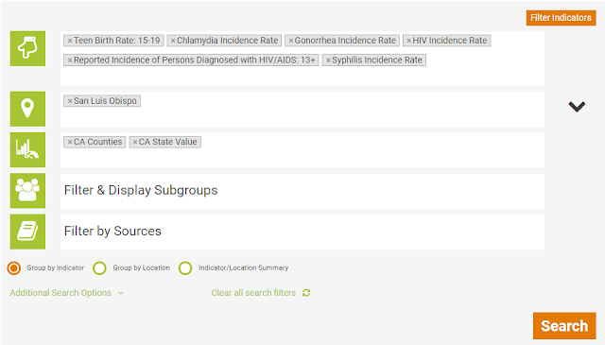Remove the Teen Birth Rate: 15-19 tag
Viewport: 605px width, 345px height.
click(x=70, y=41)
